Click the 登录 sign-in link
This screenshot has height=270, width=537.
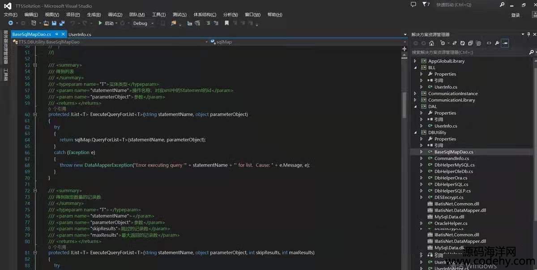(516, 15)
